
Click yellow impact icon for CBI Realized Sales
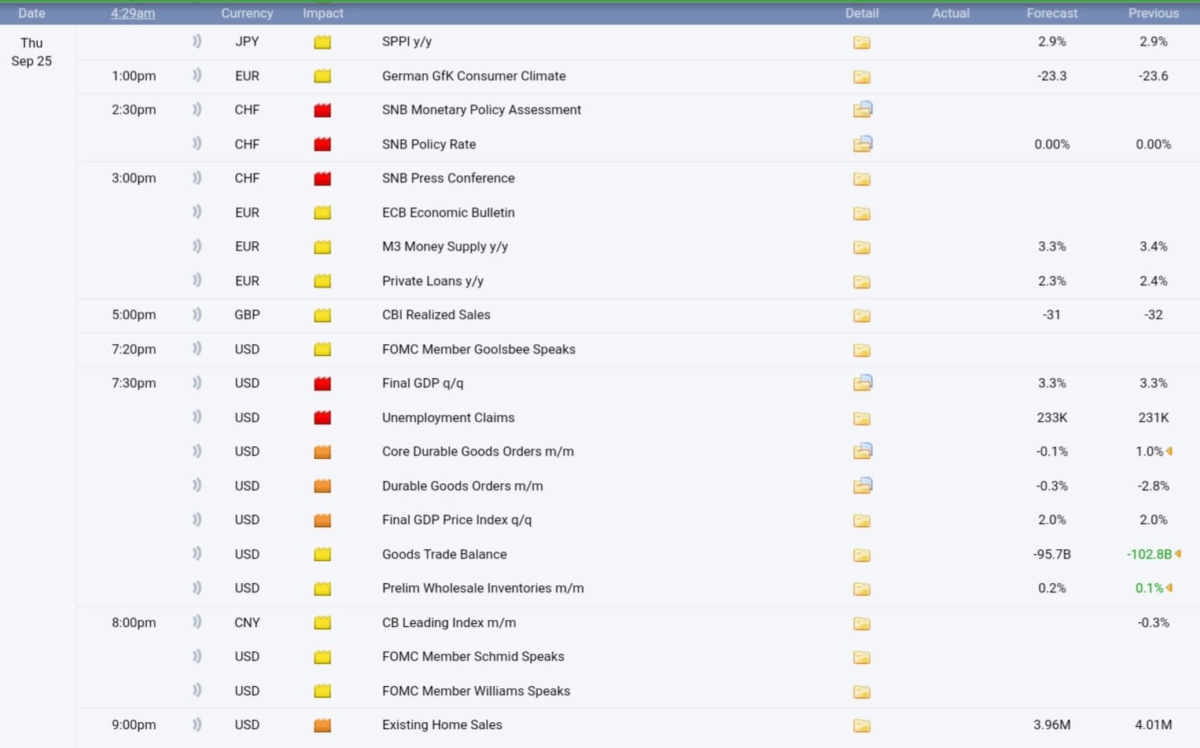pyautogui.click(x=322, y=315)
